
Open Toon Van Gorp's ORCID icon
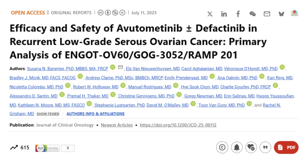tap(249, 103)
